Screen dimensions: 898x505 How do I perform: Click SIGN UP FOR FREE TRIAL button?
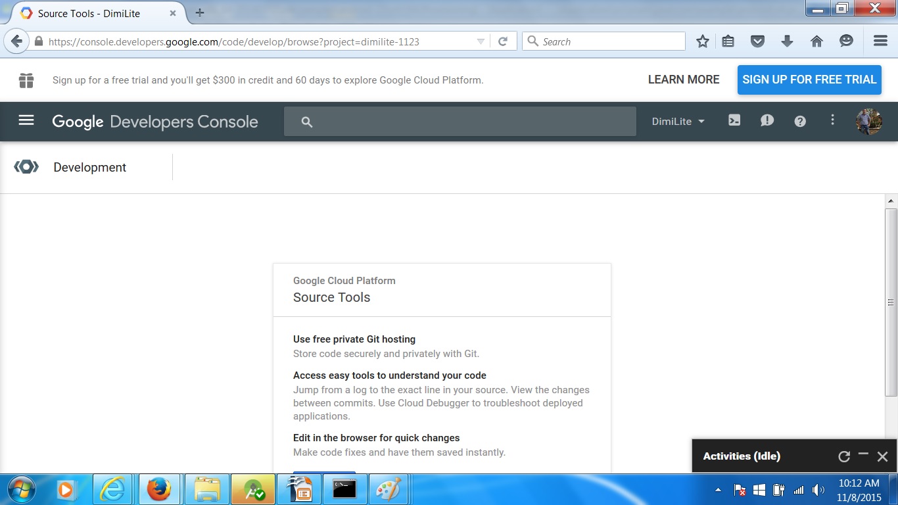pos(809,80)
